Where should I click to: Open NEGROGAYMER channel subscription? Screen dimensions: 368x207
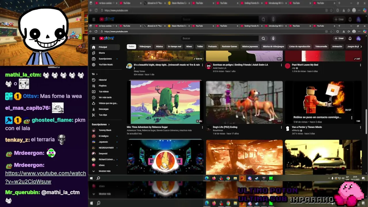105,148
